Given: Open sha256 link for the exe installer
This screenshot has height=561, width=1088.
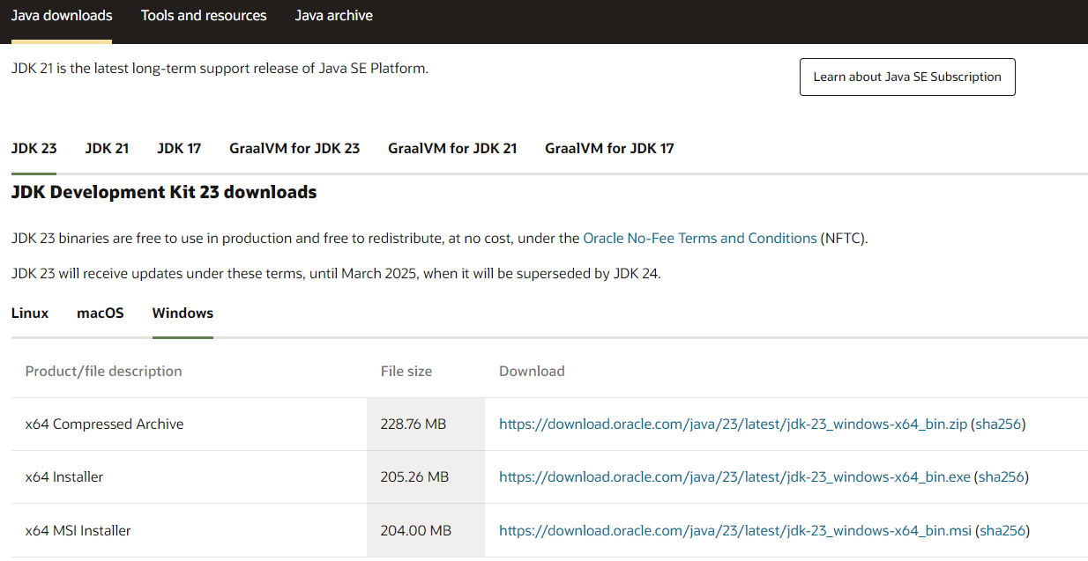Looking at the screenshot, I should coord(1002,477).
